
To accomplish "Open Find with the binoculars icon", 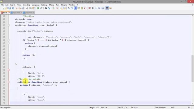I will tap(46, 8).
